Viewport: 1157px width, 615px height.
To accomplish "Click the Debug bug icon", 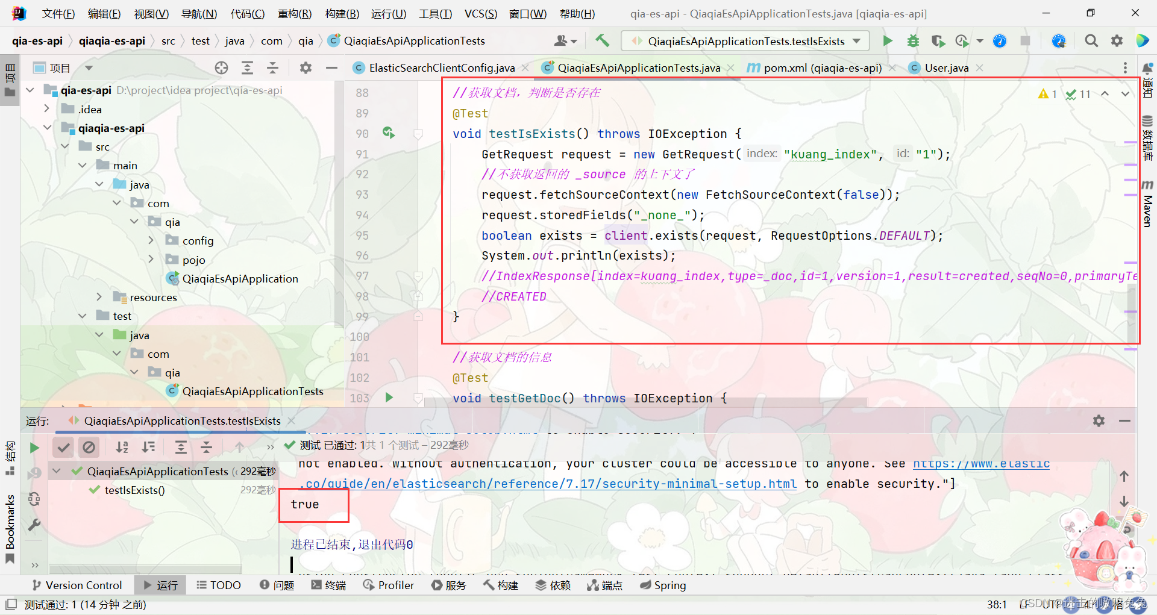I will tap(913, 41).
